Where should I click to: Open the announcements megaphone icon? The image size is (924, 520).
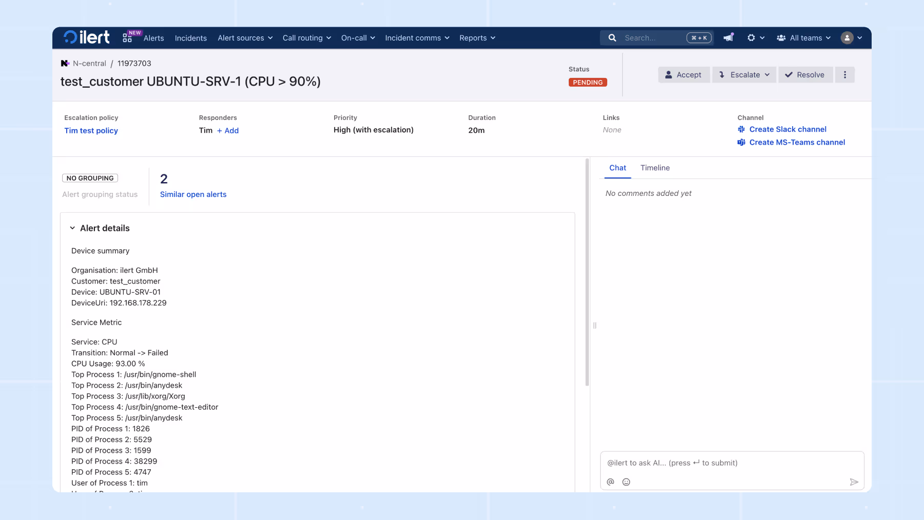pos(728,38)
